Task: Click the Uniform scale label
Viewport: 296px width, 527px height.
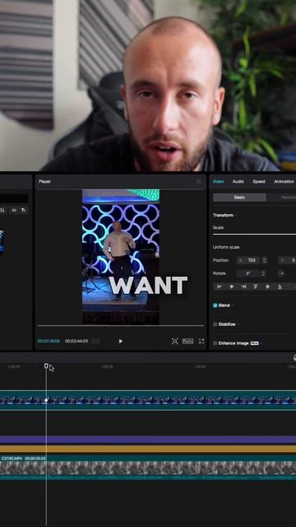Action: [x=226, y=247]
